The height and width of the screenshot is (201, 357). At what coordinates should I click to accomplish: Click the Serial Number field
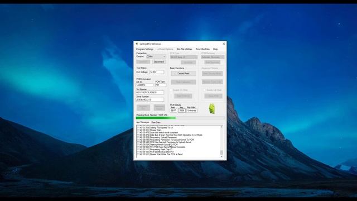150,100
